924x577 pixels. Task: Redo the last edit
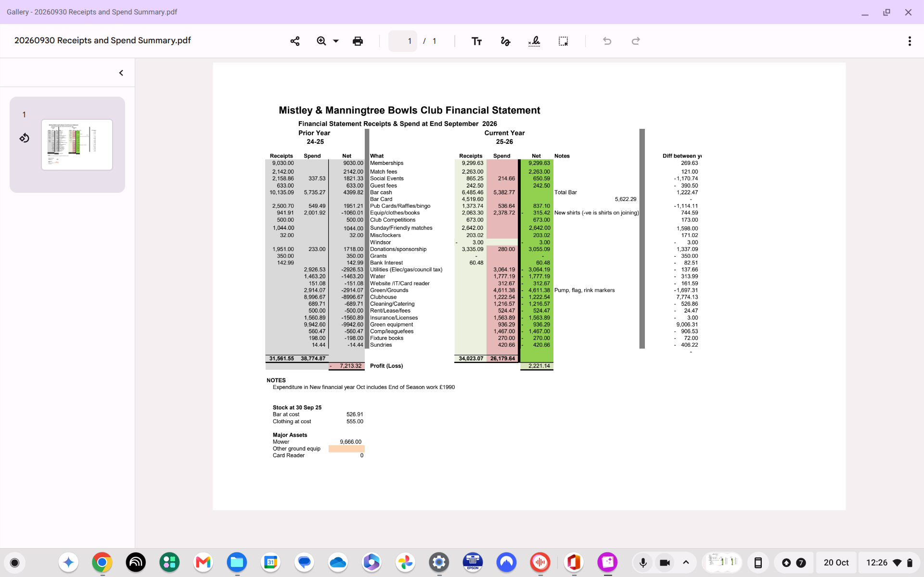point(636,41)
